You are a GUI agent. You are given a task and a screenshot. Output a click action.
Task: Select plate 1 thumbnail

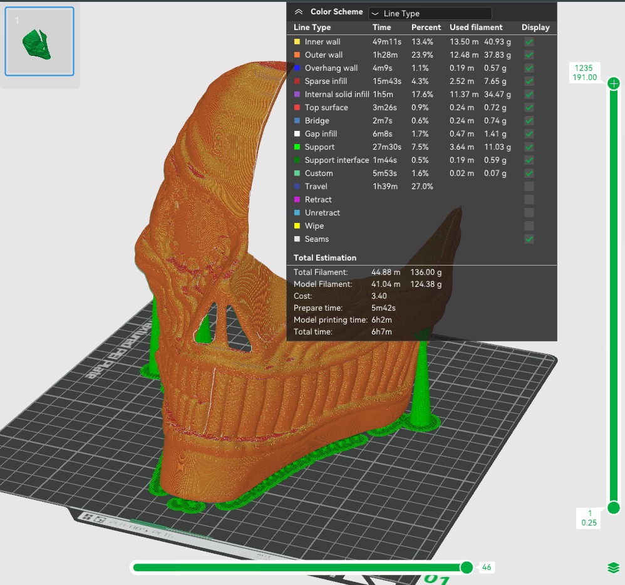[x=39, y=41]
